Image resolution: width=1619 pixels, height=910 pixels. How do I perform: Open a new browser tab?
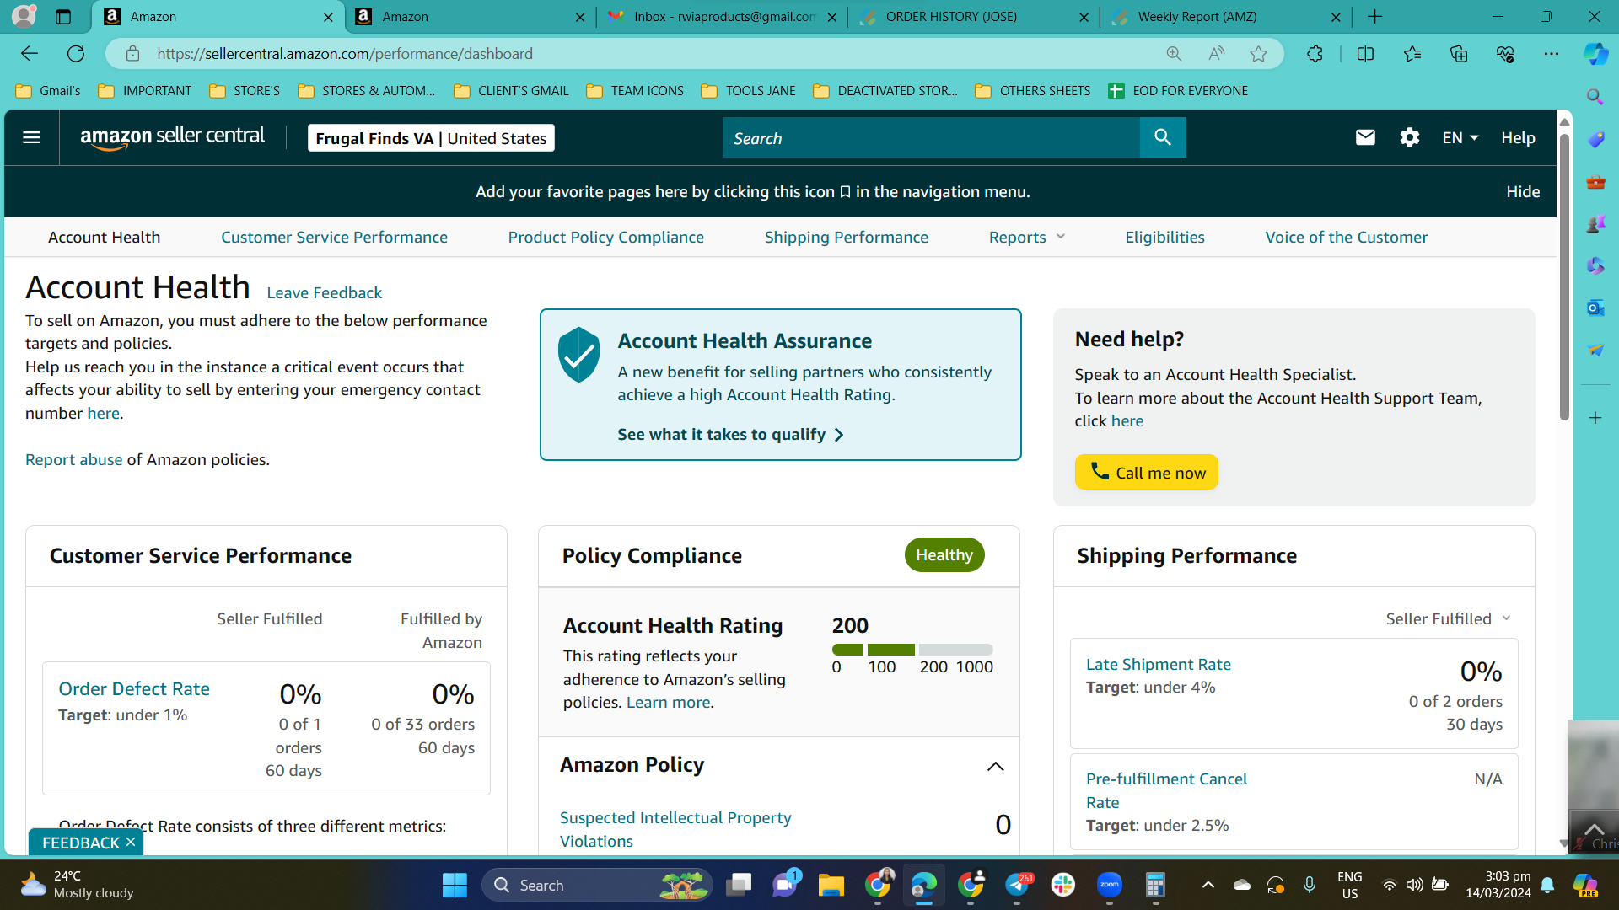[x=1375, y=17]
